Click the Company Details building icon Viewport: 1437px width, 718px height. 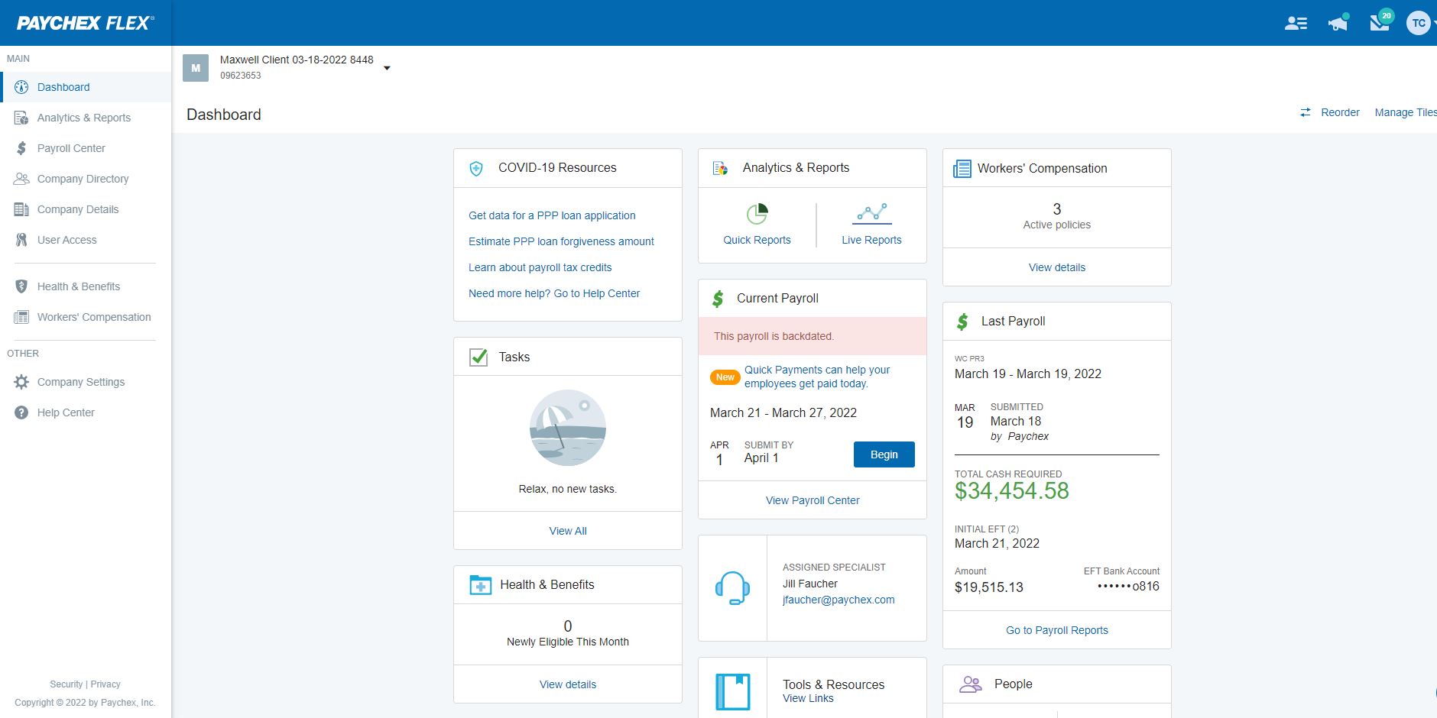pyautogui.click(x=21, y=209)
